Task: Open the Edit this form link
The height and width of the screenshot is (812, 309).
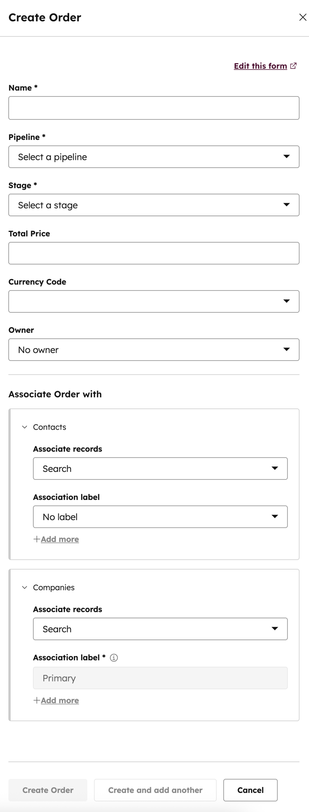Action: 260,66
